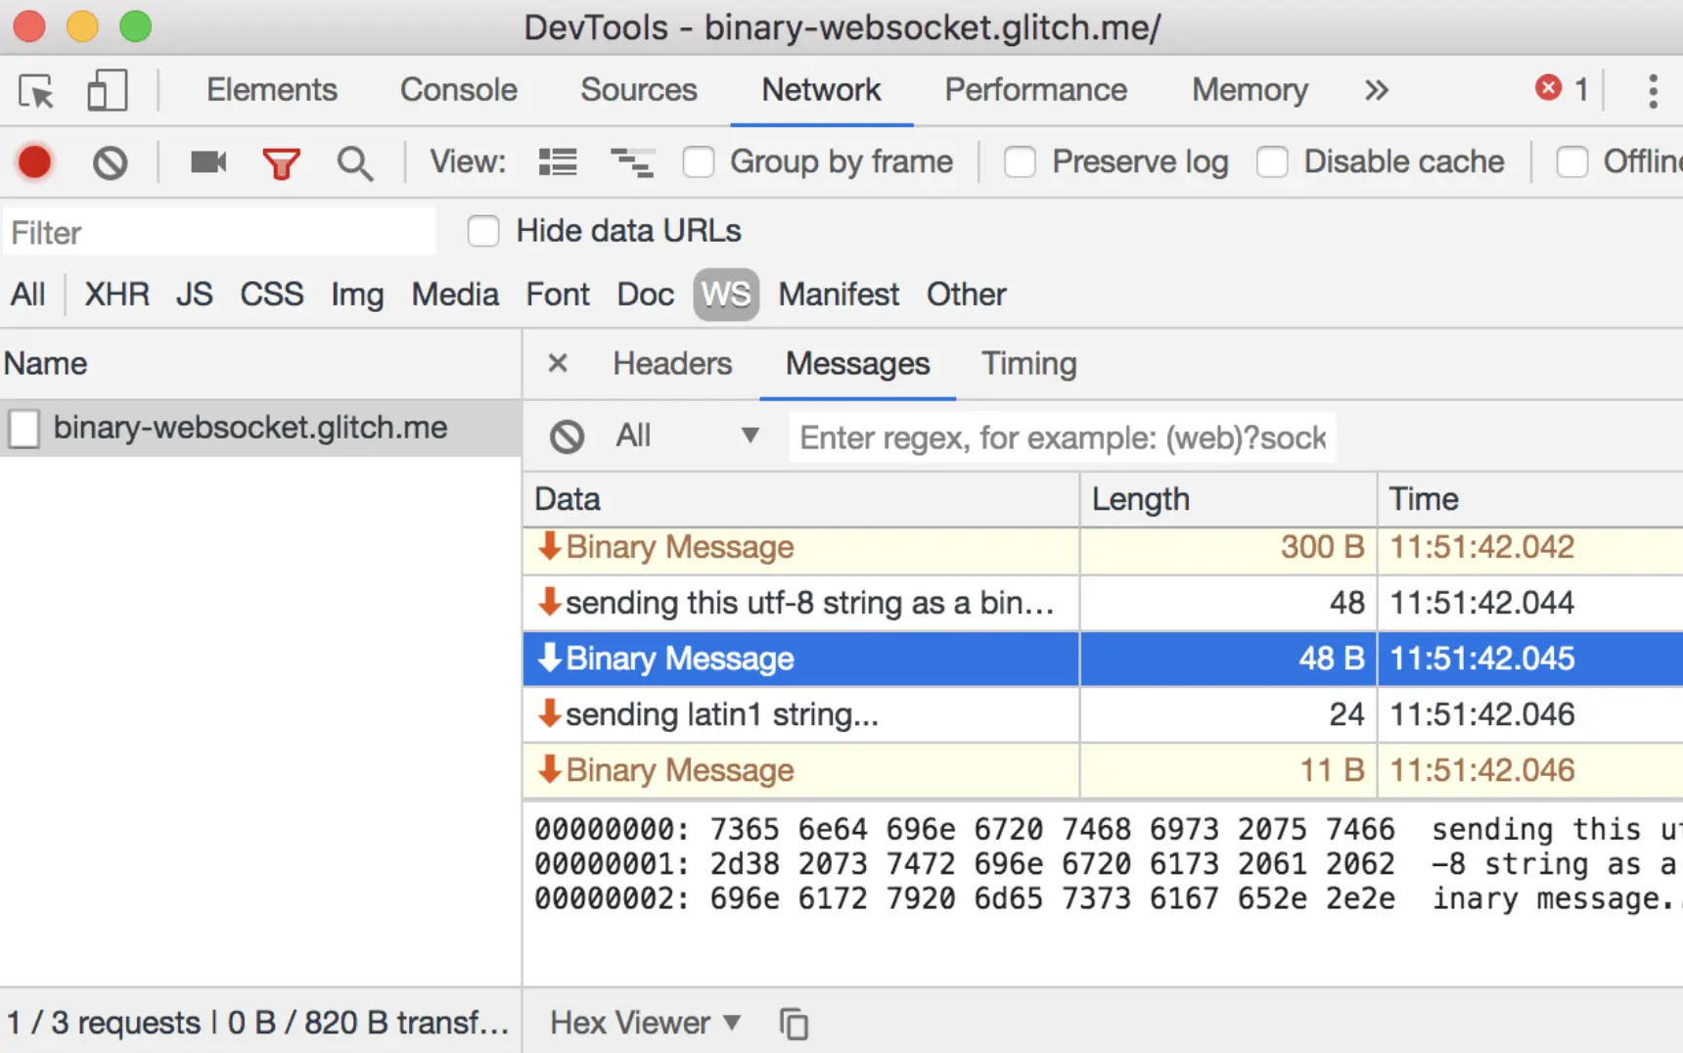Select the 48 B Binary Message row
This screenshot has width=1683, height=1053.
(1103, 659)
